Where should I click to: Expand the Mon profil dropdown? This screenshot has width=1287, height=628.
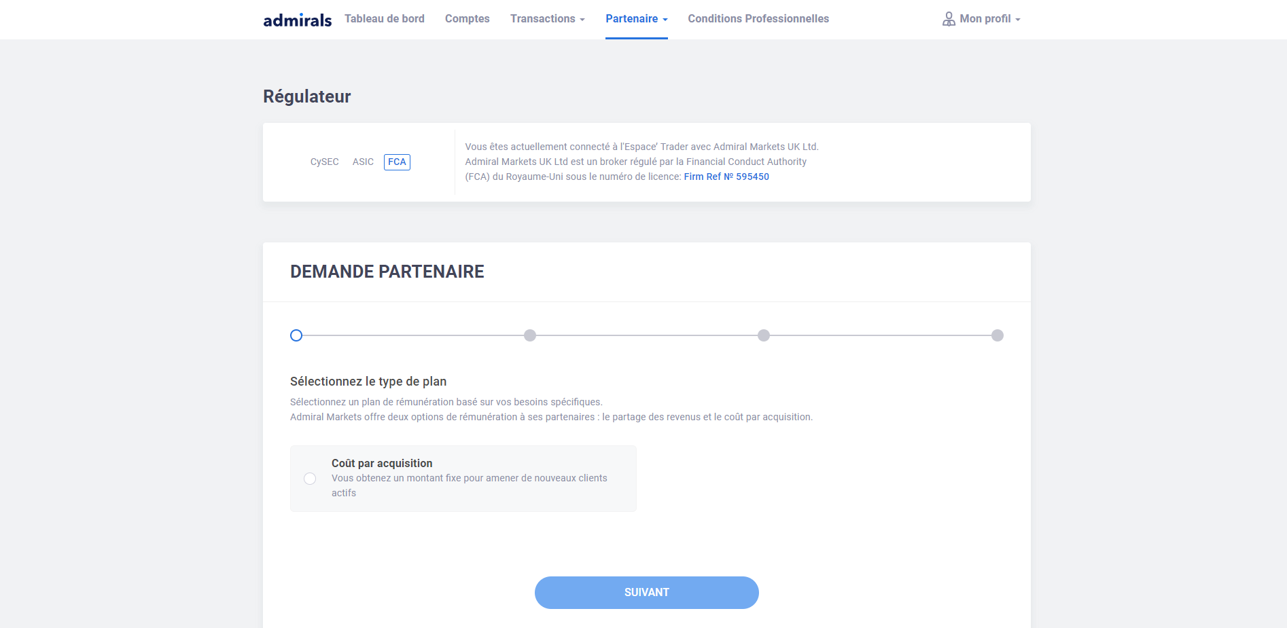pos(989,19)
